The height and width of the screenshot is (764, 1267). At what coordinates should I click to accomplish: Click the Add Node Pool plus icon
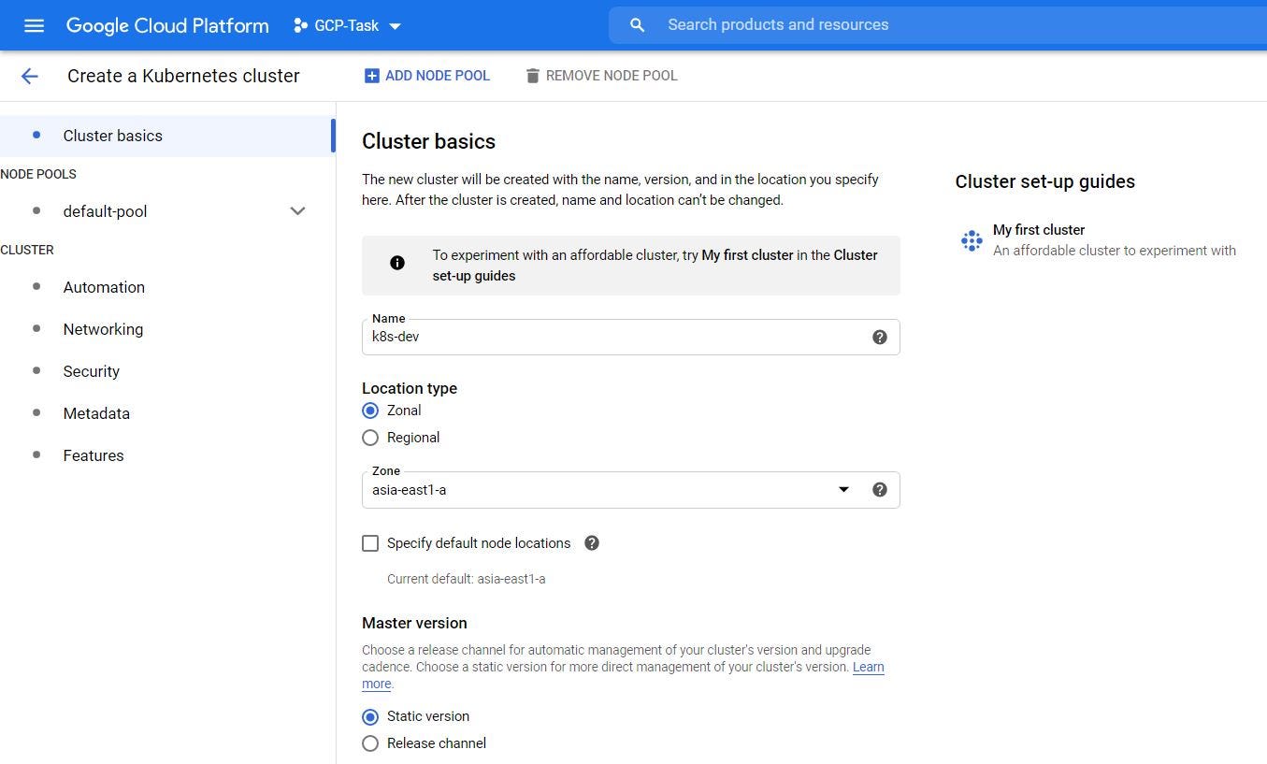tap(371, 76)
